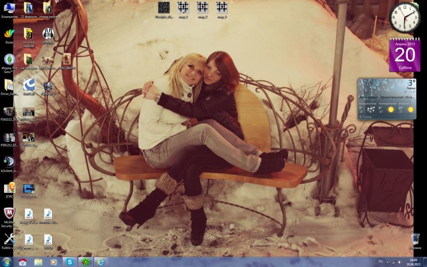Open the taskbar clock and date
Image resolution: width=427 pixels, height=267 pixels.
click(x=413, y=261)
